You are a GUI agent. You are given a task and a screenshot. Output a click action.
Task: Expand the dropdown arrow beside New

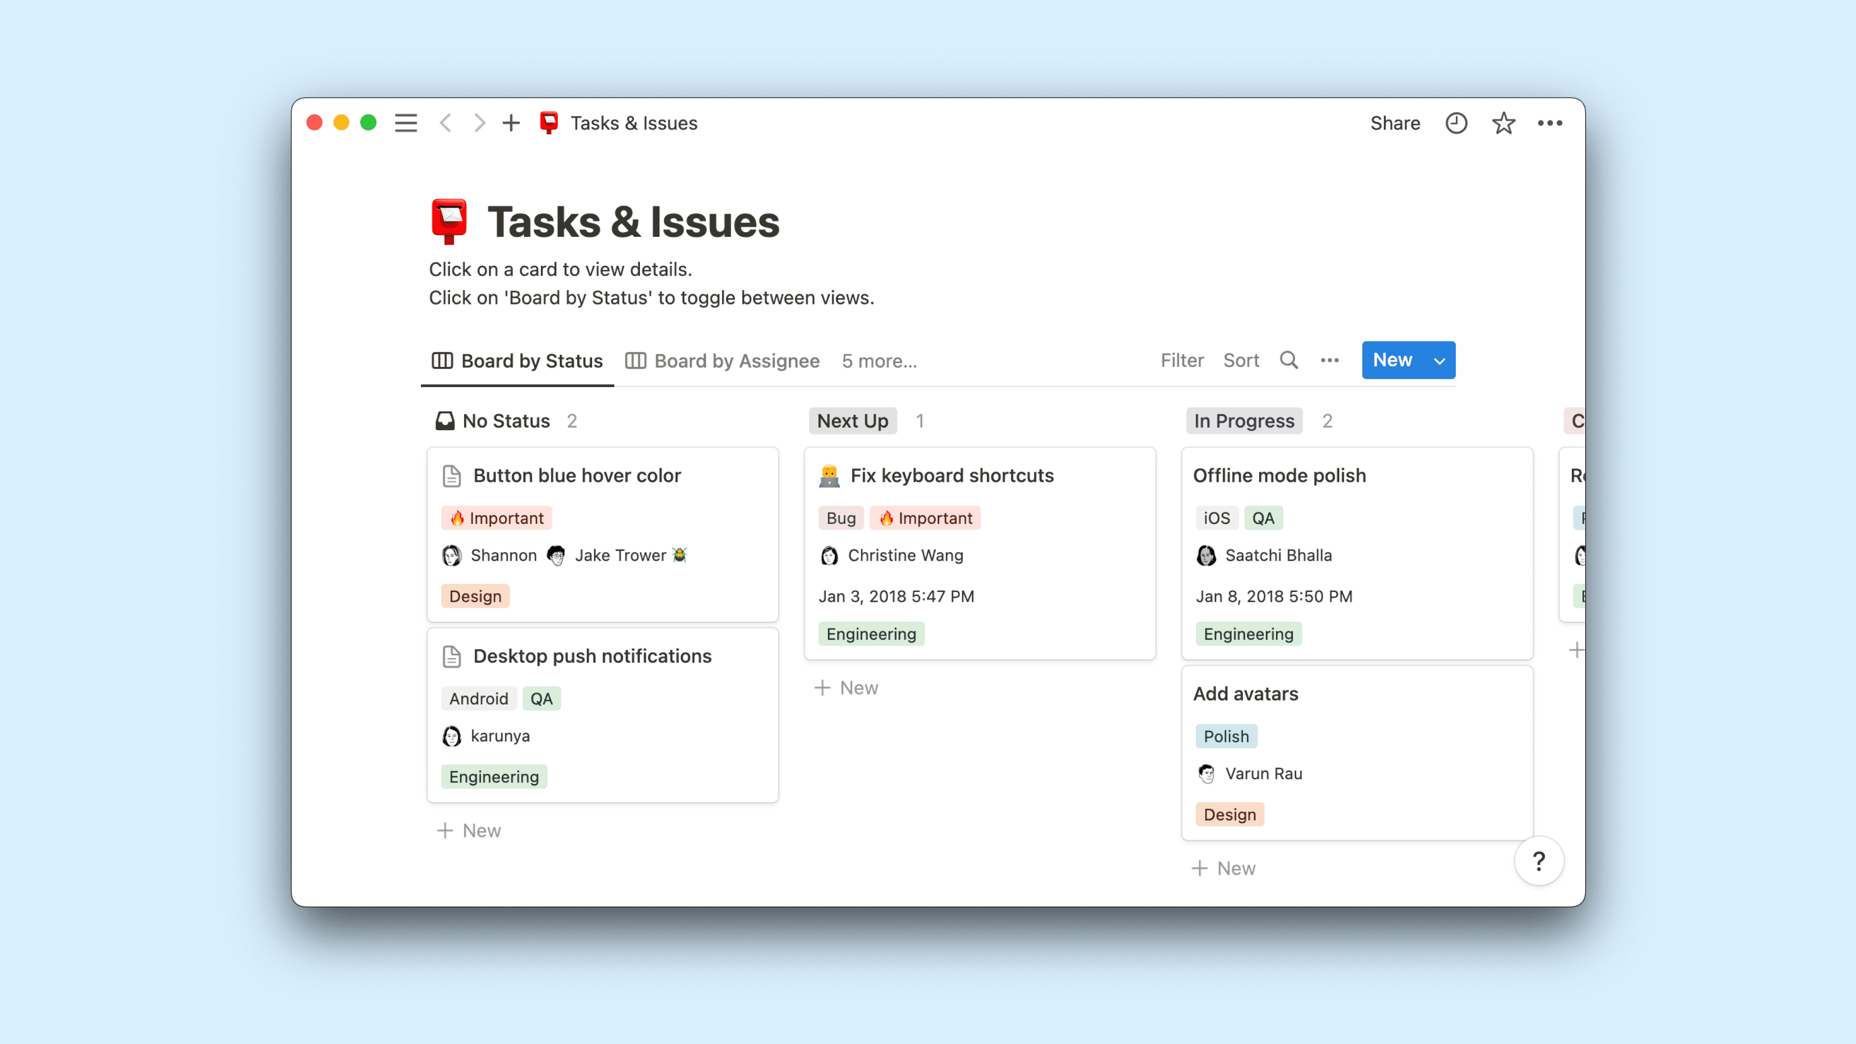coord(1439,361)
